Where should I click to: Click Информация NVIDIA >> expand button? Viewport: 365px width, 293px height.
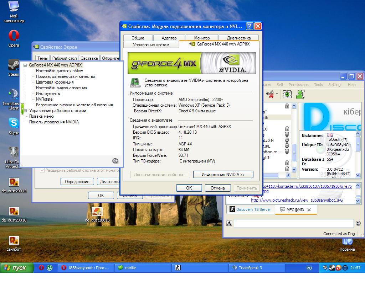tap(223, 174)
